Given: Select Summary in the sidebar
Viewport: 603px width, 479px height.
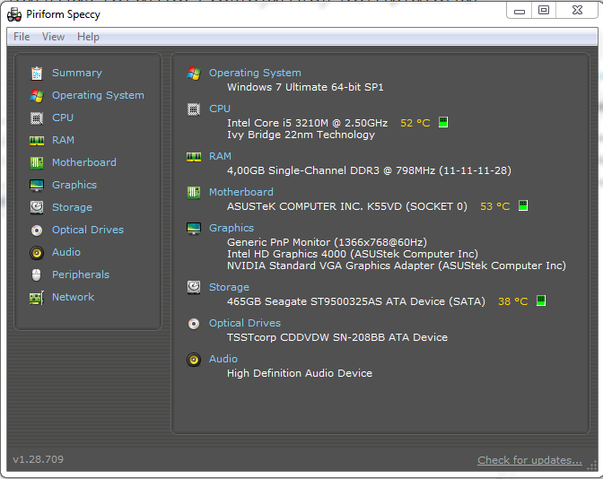Looking at the screenshot, I should (77, 73).
